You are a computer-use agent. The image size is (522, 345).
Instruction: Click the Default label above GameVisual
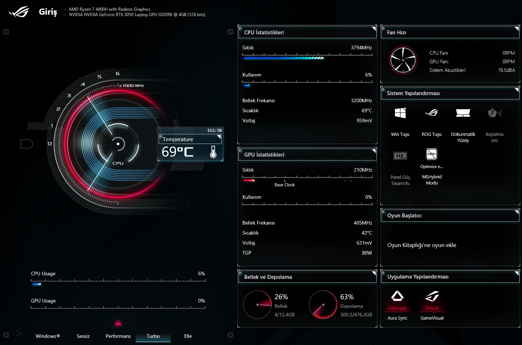tap(432, 308)
